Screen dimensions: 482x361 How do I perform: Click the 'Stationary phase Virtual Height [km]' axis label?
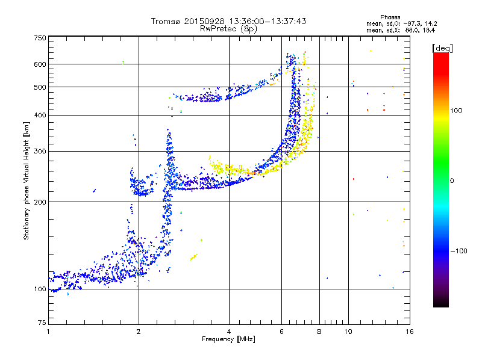tap(26, 181)
